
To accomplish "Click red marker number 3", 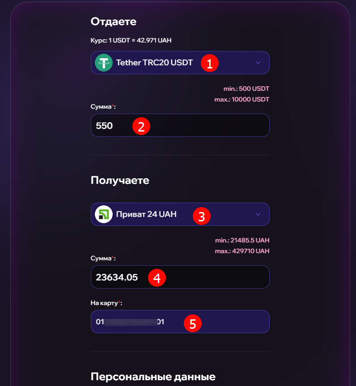I will tap(202, 216).
